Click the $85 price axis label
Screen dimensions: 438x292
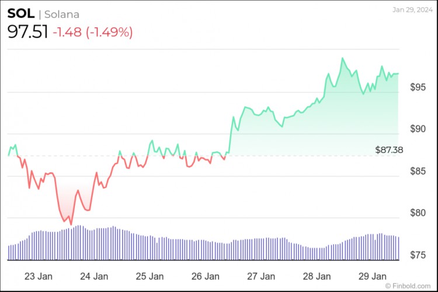pyautogui.click(x=418, y=171)
